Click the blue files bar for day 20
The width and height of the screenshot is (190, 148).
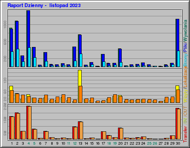pyautogui.click(x=120, y=55)
